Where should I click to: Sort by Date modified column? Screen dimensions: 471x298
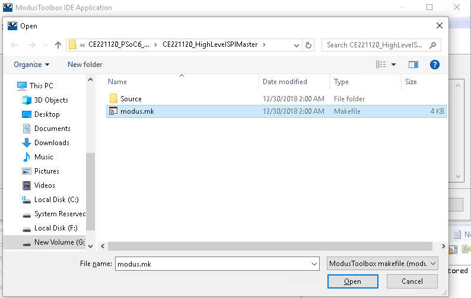[x=285, y=82]
